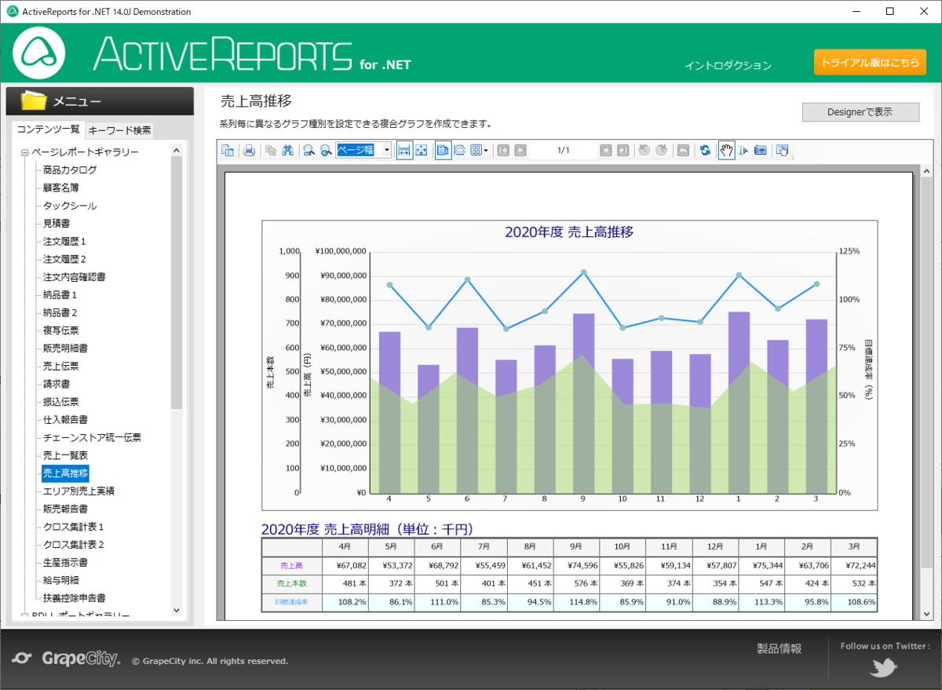This screenshot has width=942, height=690.
Task: Open Find with the binoculars icon
Action: (x=287, y=150)
